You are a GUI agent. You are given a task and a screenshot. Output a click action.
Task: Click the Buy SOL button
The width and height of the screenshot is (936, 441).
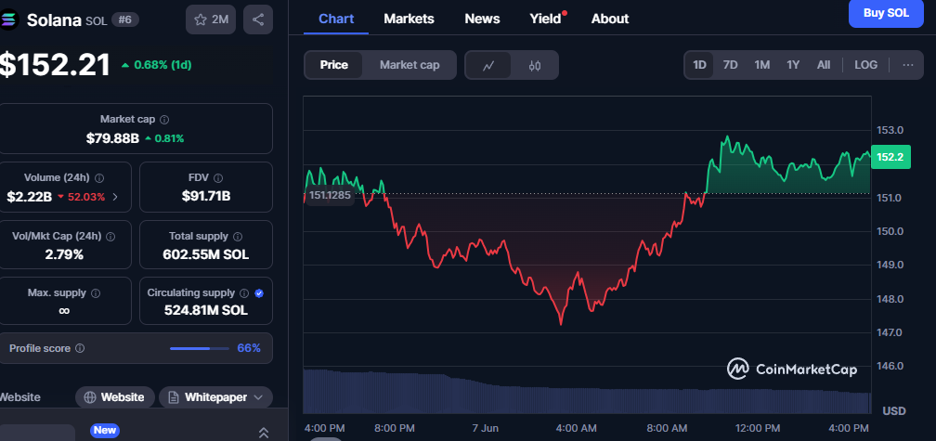coord(886,13)
